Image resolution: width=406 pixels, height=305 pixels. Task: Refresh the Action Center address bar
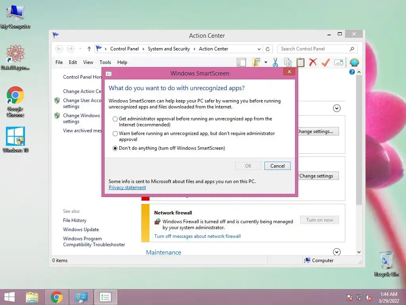coord(268,49)
